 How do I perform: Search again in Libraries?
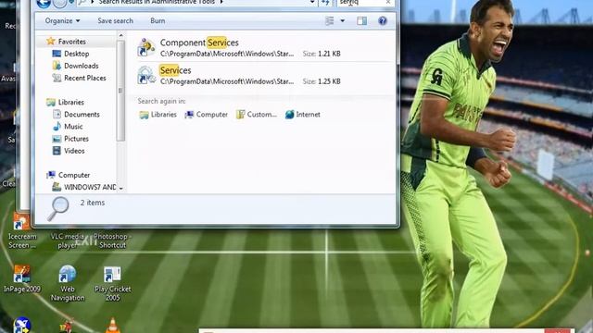(x=158, y=115)
